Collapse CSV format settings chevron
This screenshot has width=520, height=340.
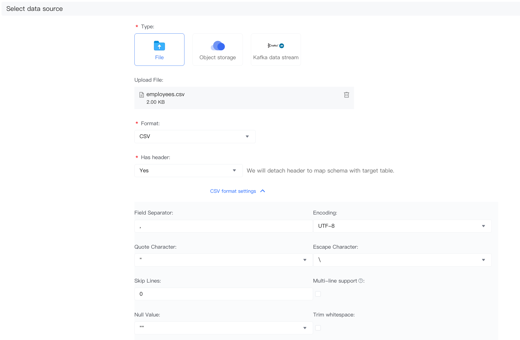[263, 191]
